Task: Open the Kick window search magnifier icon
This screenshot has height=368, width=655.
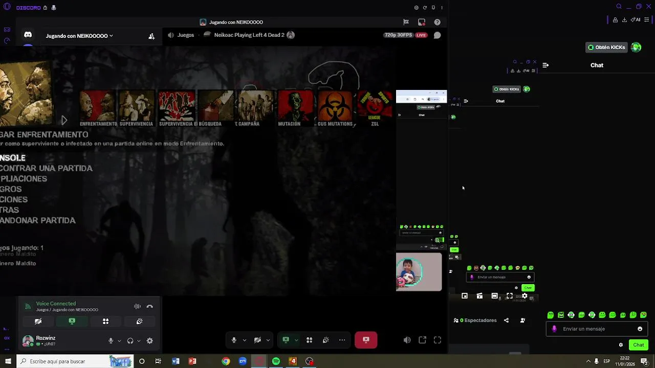Action: pos(619,7)
